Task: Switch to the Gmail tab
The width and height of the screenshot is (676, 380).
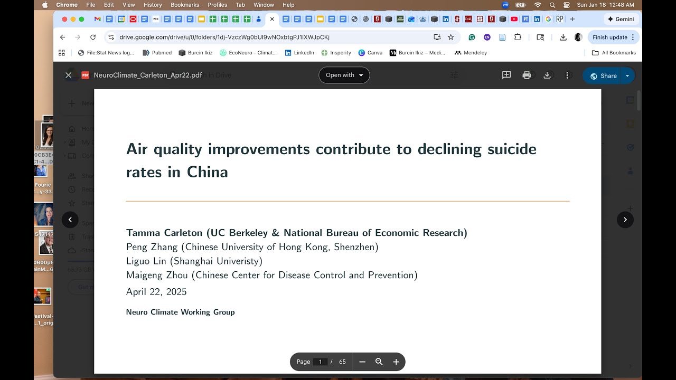Action: 98,19
